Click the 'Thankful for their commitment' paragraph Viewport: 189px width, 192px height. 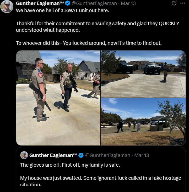click(x=98, y=27)
